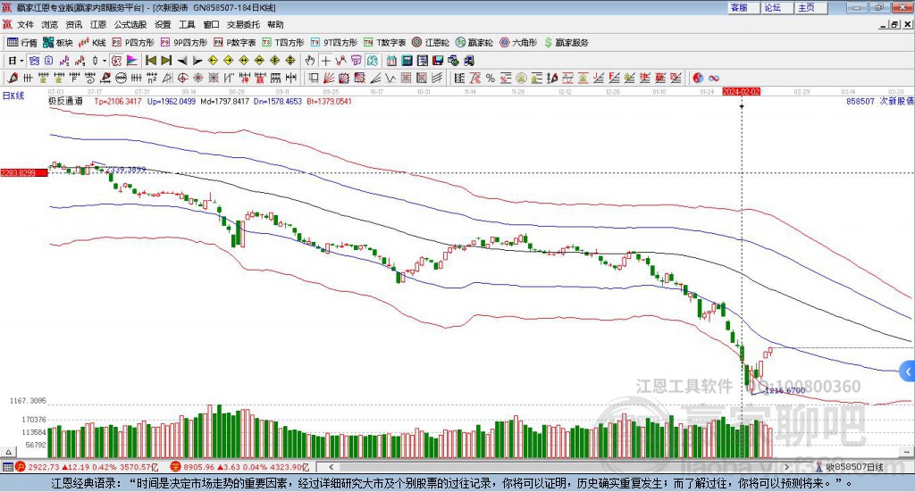
Task: Click the infinity symbol icon
Action: click(714, 77)
